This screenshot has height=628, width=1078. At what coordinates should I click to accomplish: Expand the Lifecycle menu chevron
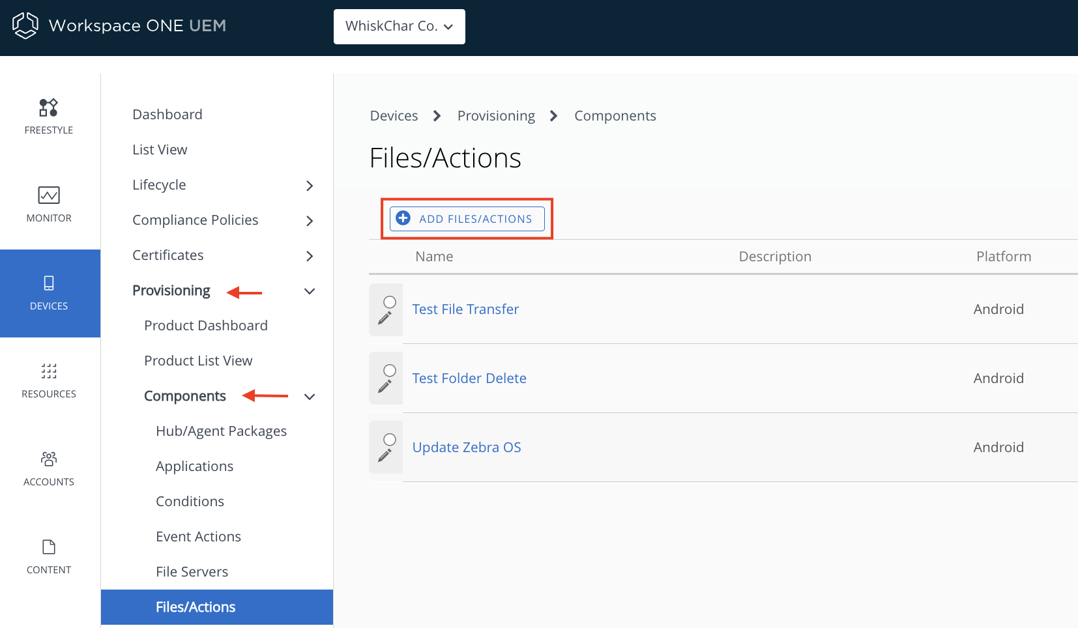click(310, 186)
